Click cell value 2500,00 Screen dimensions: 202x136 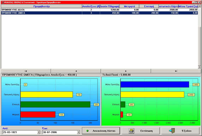174,10
